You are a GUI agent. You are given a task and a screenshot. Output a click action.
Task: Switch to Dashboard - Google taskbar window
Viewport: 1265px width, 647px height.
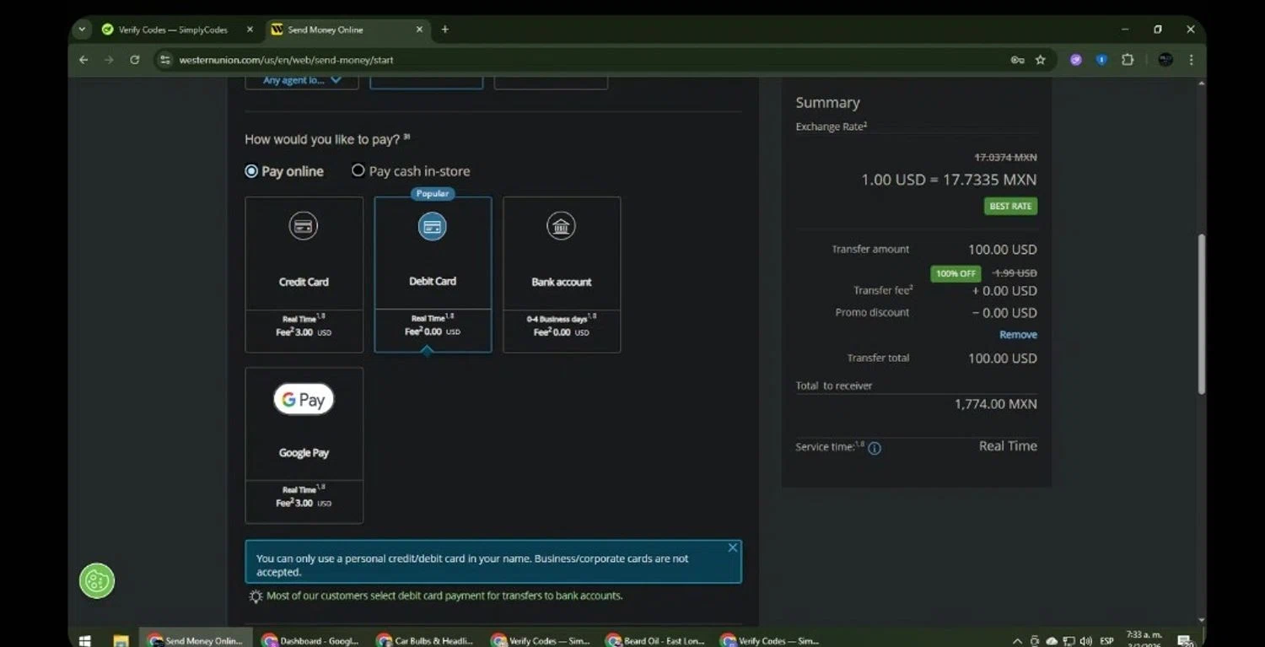click(310, 640)
